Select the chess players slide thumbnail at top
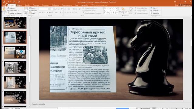Image resolution: width=194 pixels, height=109 pixels. pyautogui.click(x=15, y=23)
